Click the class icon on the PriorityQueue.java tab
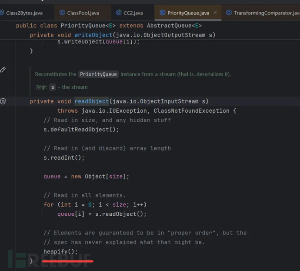This screenshot has width=300, height=271. [162, 13]
